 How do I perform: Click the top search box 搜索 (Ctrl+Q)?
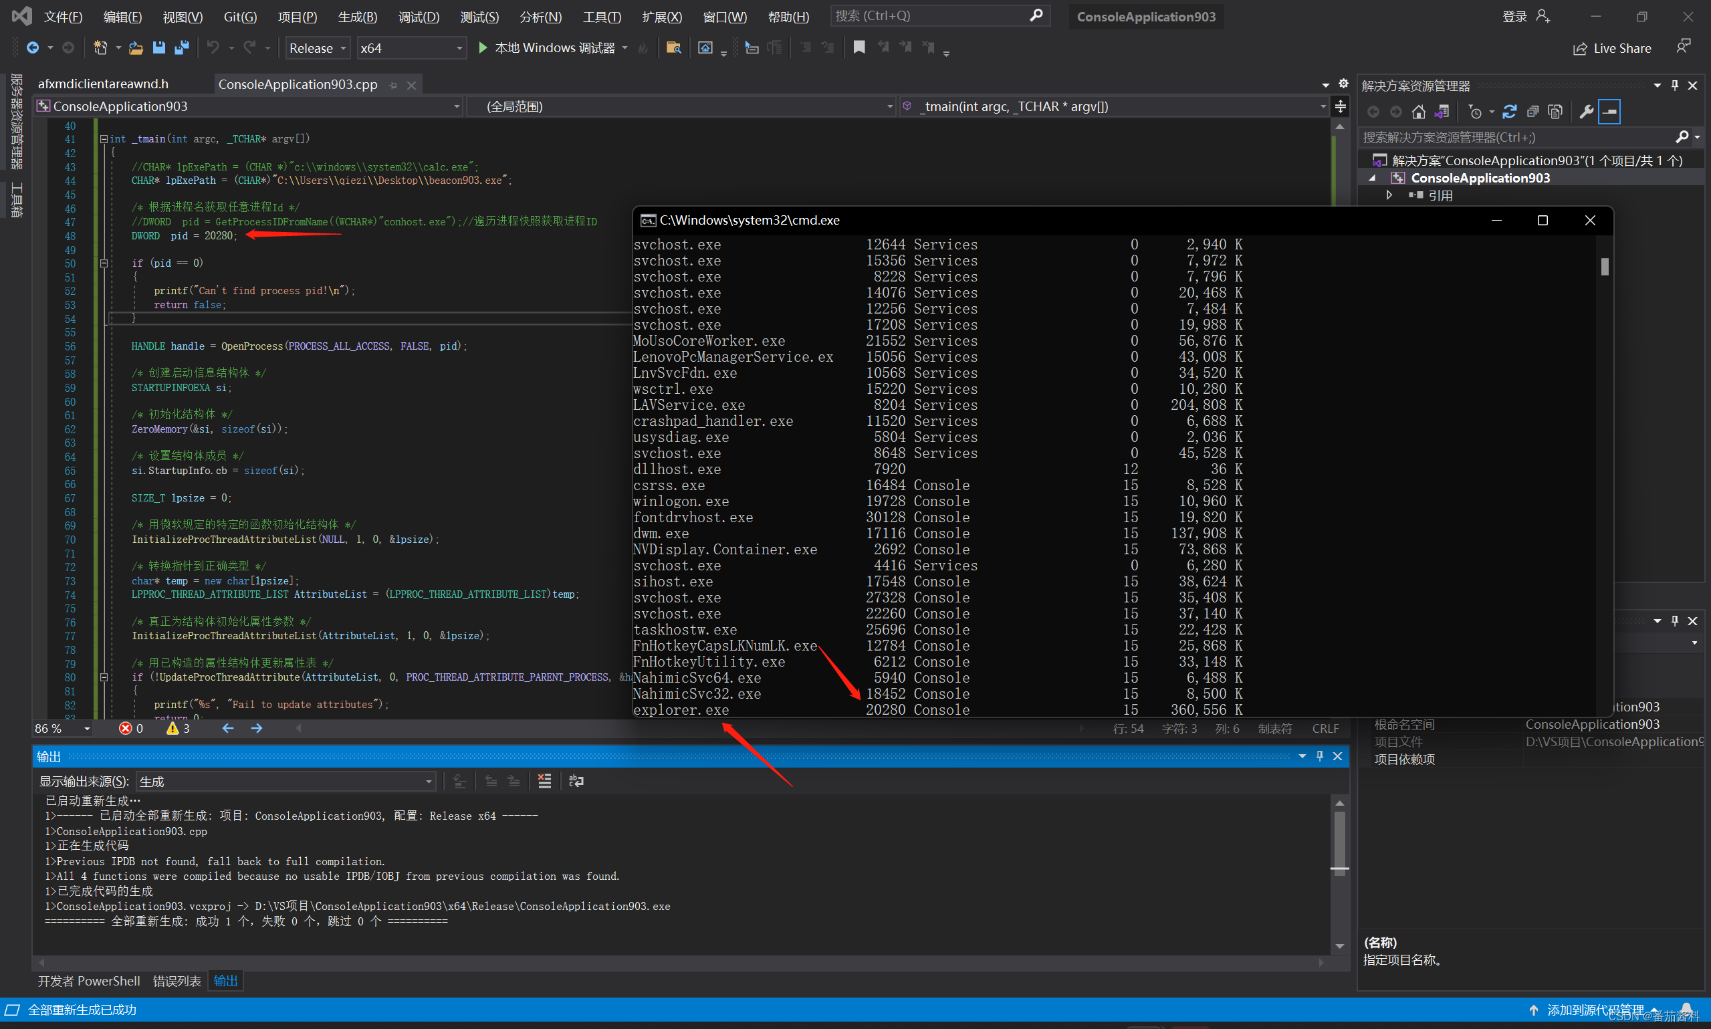[x=939, y=16]
